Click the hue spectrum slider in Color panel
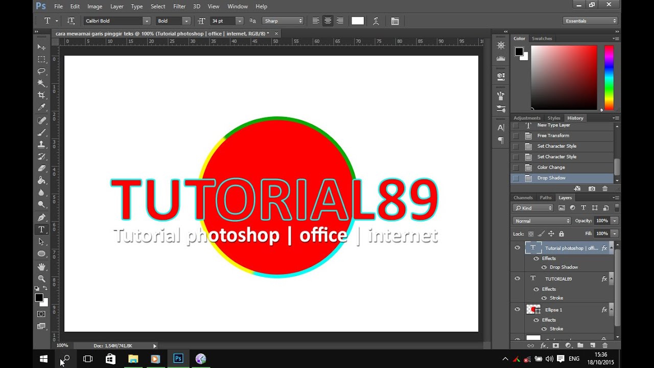This screenshot has width=654, height=368. tap(609, 77)
